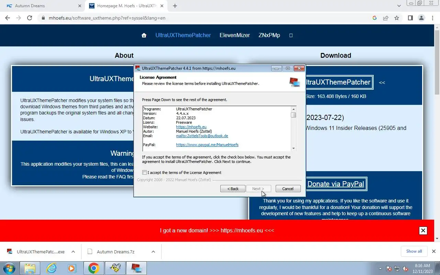Screen dimensions: 440x275
Task: Click the network tray icon
Action: (x=397, y=268)
